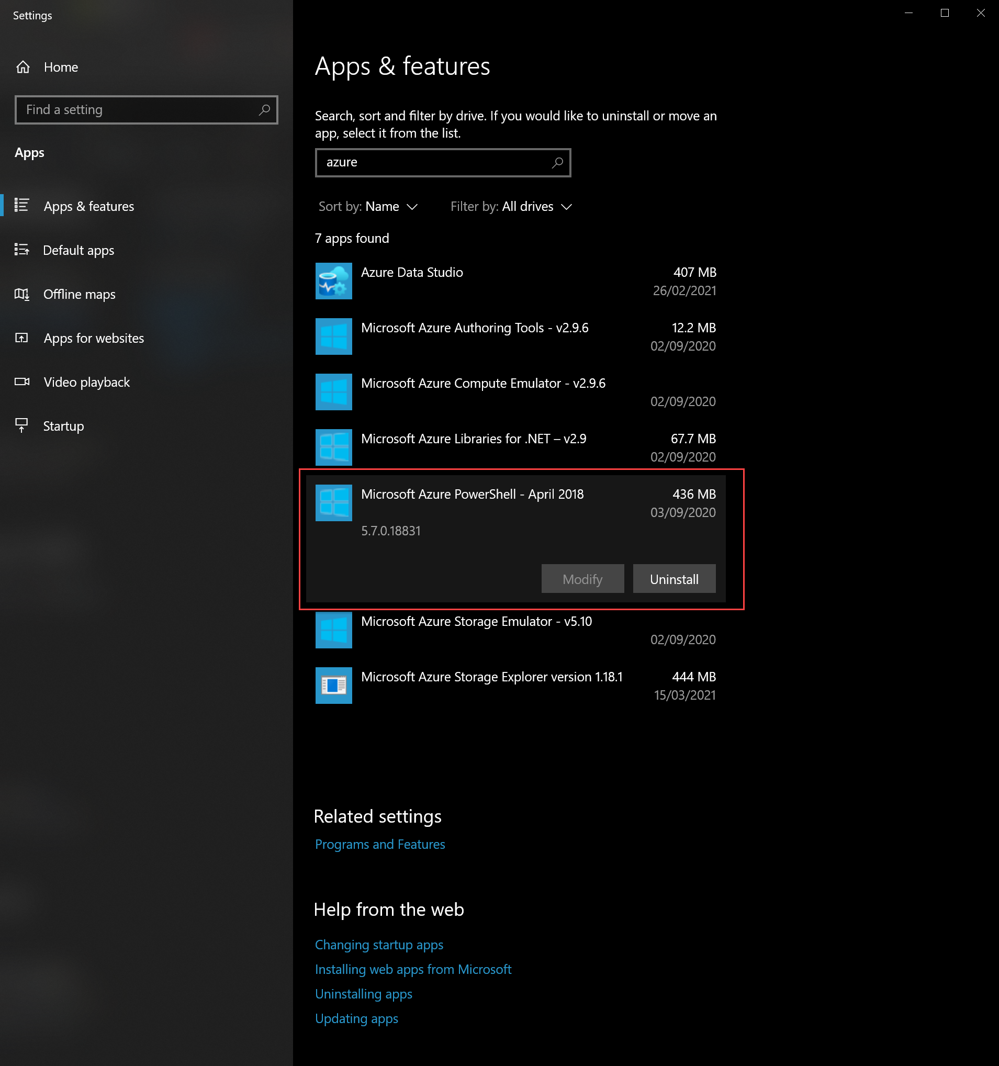This screenshot has height=1066, width=999.
Task: Maximize the Settings window
Action: (x=945, y=13)
